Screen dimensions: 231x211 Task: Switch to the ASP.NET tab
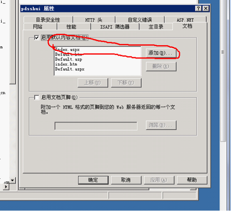(x=185, y=20)
